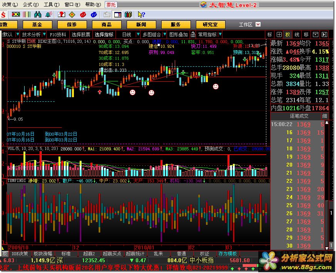Toggle the 标 marker button
Viewport: 336px width, 273px height.
tap(269, 35)
